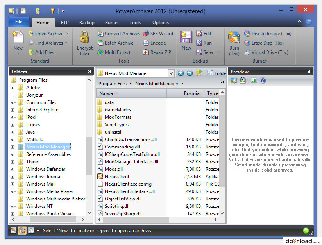
Task: Click the file list vertical scrollbar thumb
Action: (222, 141)
